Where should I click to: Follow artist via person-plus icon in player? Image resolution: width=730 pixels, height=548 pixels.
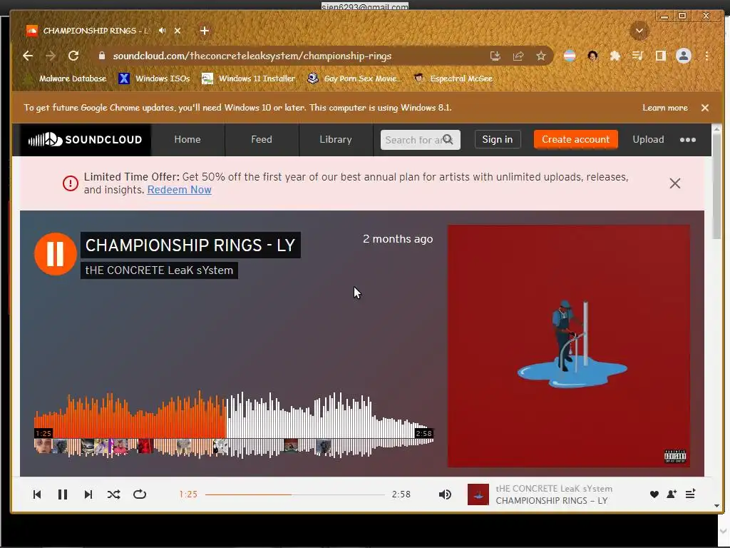coord(672,494)
